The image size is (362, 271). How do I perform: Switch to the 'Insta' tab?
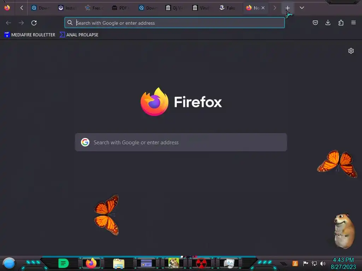67,8
